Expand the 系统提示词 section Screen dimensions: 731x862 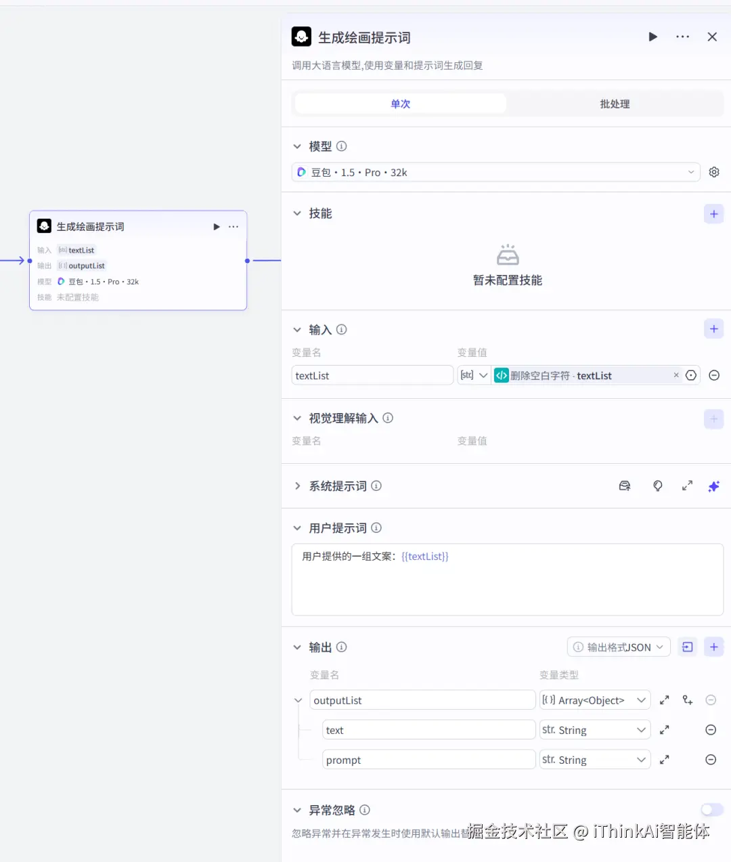coord(297,486)
